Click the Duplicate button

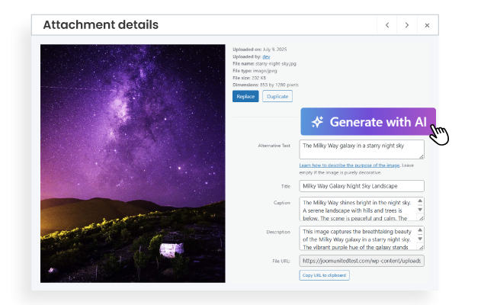pos(277,96)
